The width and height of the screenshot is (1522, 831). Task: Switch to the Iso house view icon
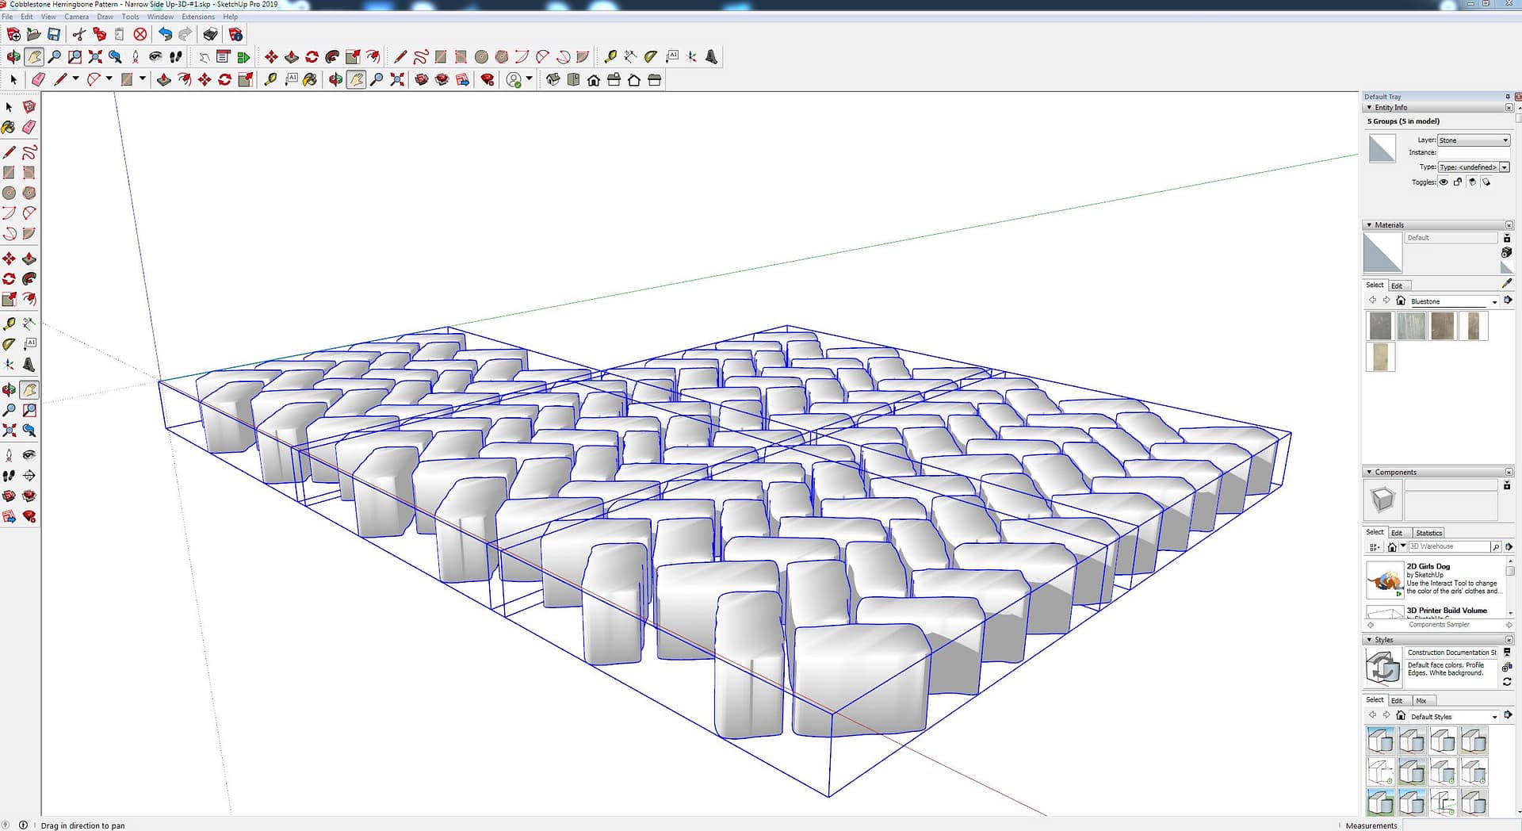[553, 80]
